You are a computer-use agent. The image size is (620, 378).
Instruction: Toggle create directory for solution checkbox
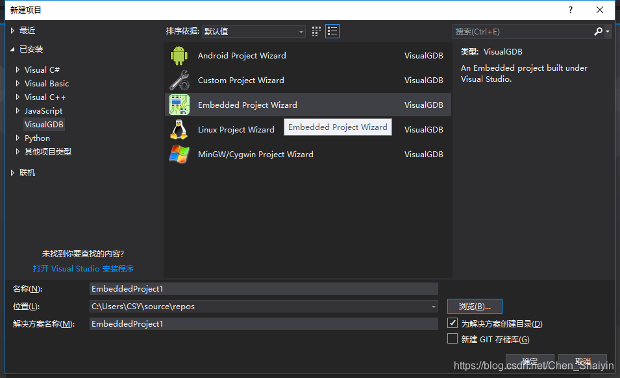[x=453, y=323]
